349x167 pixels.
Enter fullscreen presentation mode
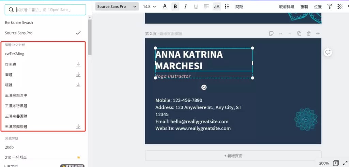pyautogui.click(x=345, y=163)
